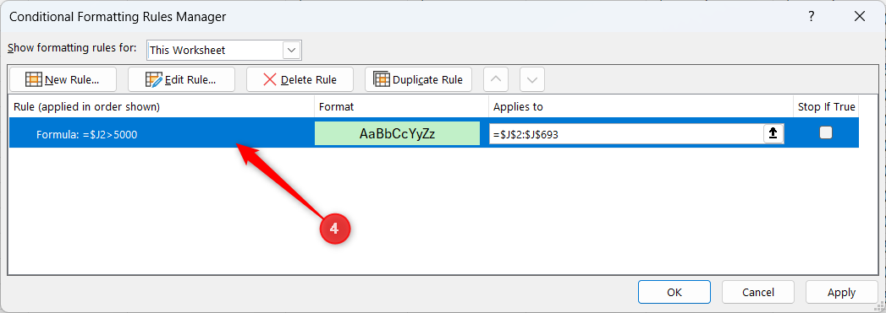Delete the selected rule

pyautogui.click(x=300, y=79)
